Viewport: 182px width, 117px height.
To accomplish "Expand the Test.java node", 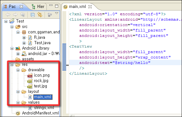I will 24,43.
